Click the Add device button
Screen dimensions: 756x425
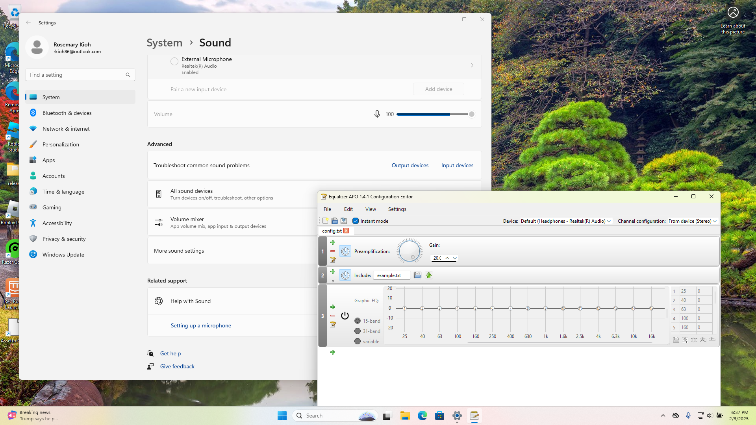point(439,89)
